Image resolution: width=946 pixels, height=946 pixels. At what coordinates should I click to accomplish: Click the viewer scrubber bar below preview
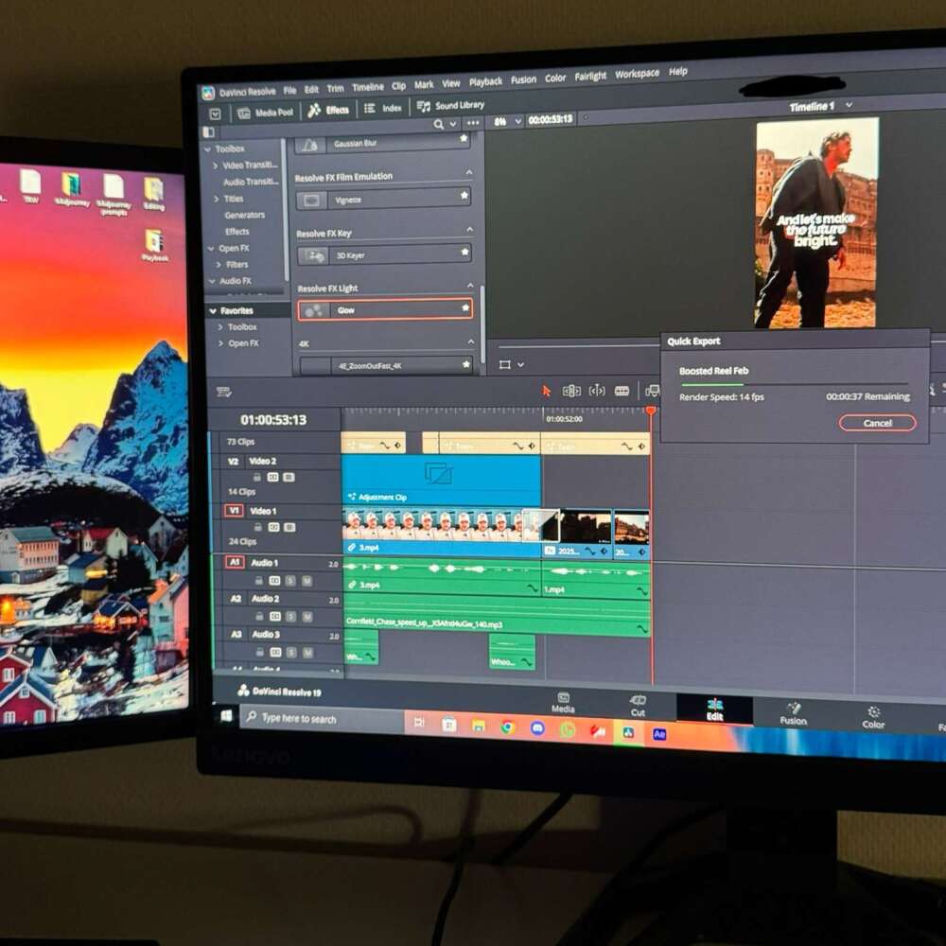(x=578, y=346)
